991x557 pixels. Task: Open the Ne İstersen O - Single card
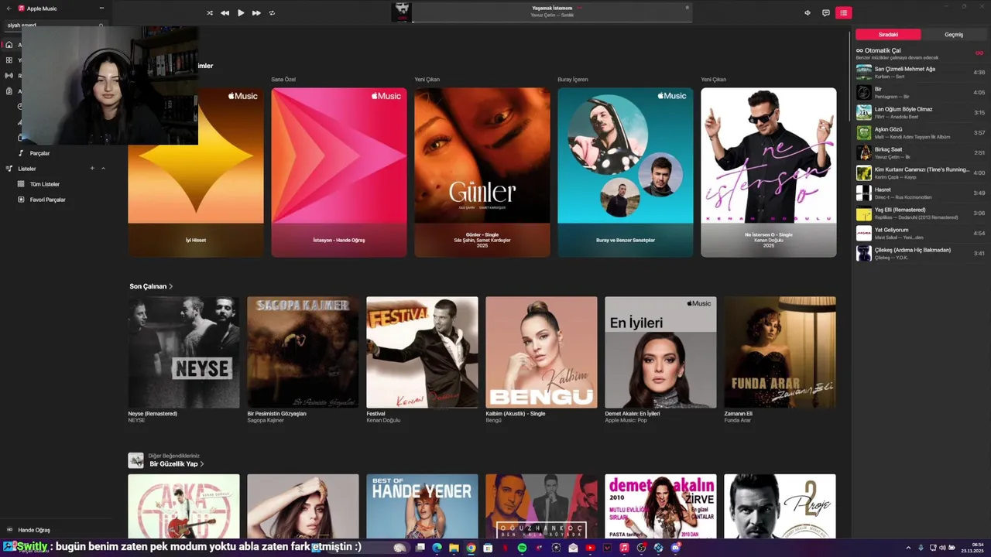tap(769, 173)
